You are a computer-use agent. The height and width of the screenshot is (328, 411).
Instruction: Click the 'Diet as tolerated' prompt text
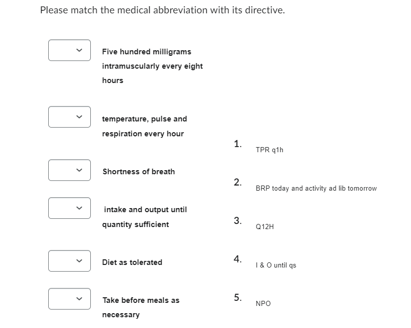[x=132, y=262]
